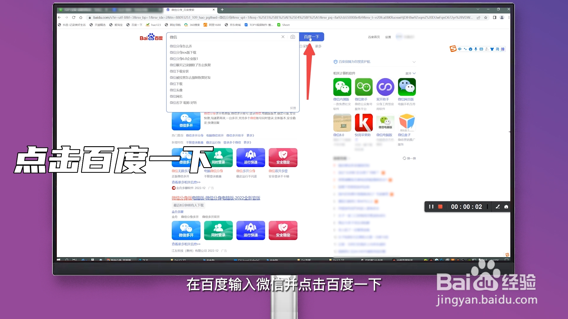Click the 快用苹果助手 icon
568x319 pixels.
[364, 123]
